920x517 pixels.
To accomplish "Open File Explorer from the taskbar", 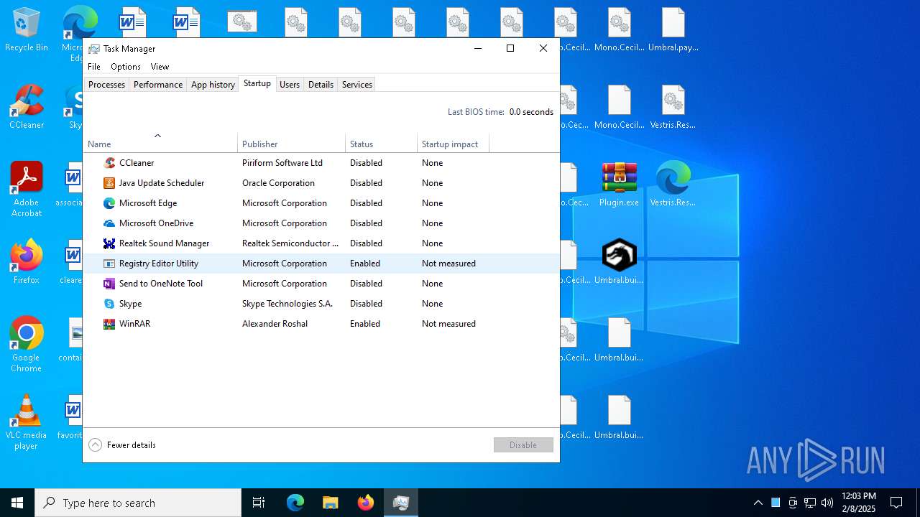I will tap(331, 503).
